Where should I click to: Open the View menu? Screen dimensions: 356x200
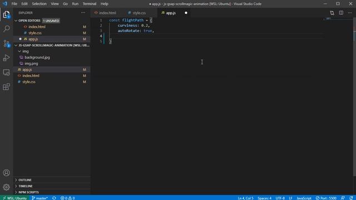pos(55,4)
